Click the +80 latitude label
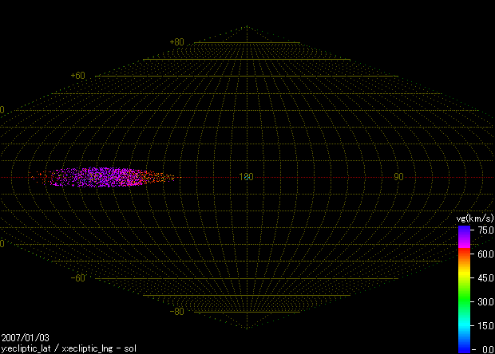Screen dimensions: 495x354 click(x=176, y=42)
